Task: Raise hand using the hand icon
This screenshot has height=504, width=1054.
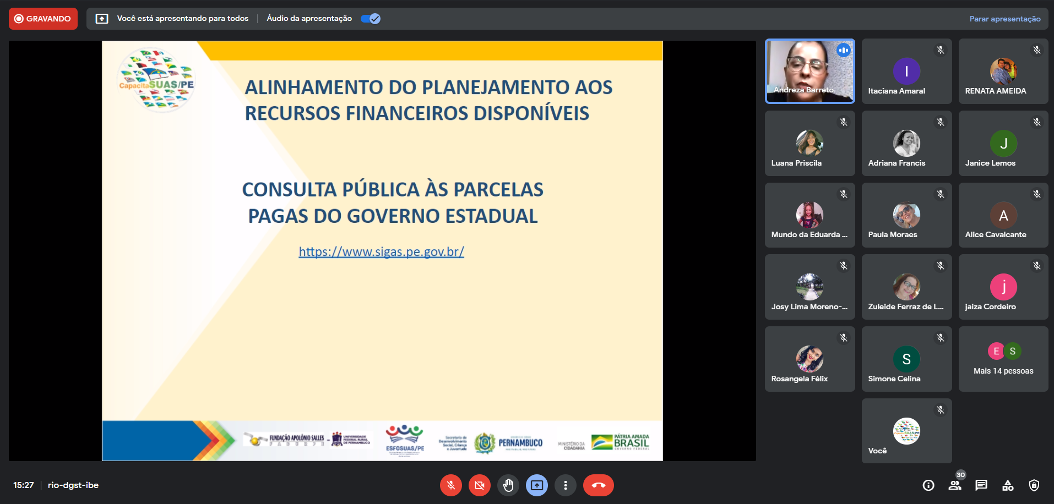Action: click(508, 485)
